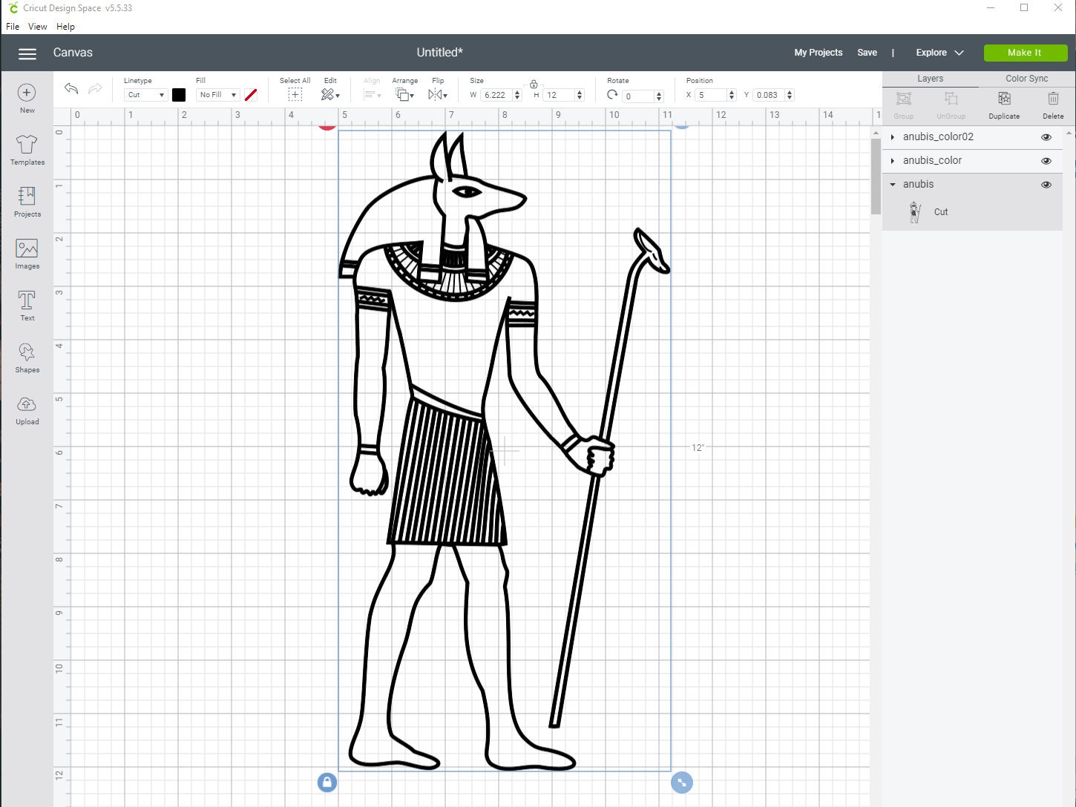
Task: Click the Redo arrow
Action: [95, 89]
